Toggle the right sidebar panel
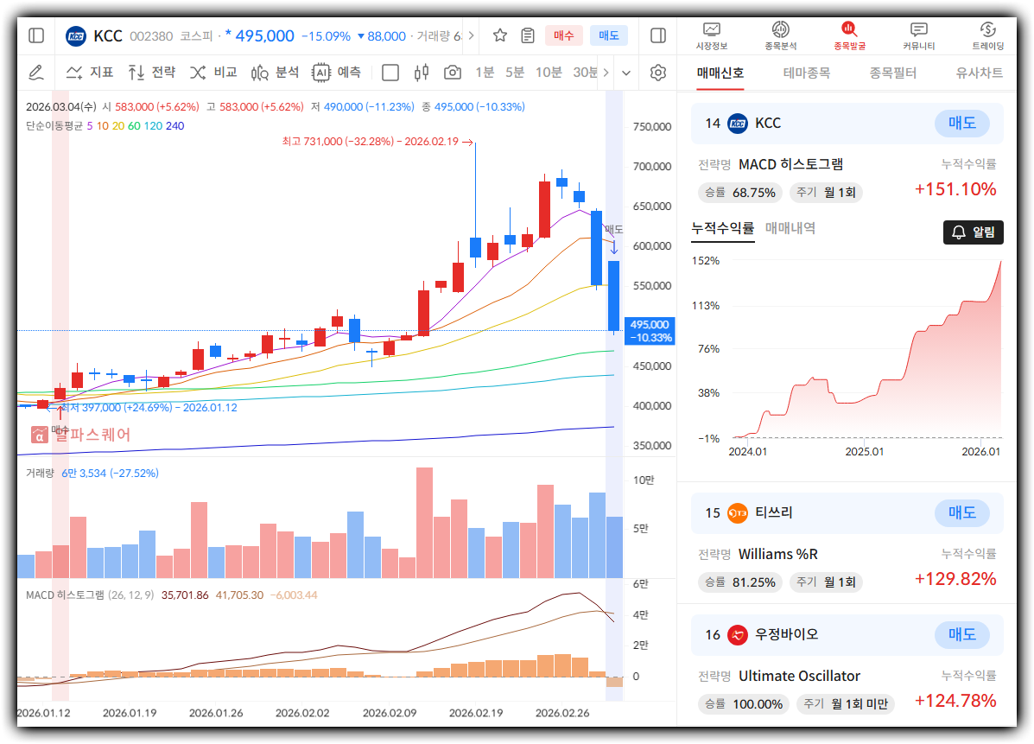The width and height of the screenshot is (1034, 744). click(x=657, y=35)
